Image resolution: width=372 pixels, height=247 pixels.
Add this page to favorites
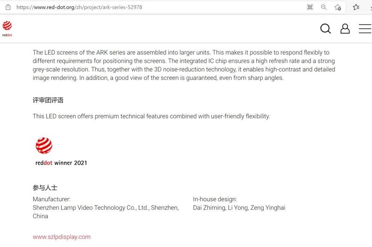point(338,7)
